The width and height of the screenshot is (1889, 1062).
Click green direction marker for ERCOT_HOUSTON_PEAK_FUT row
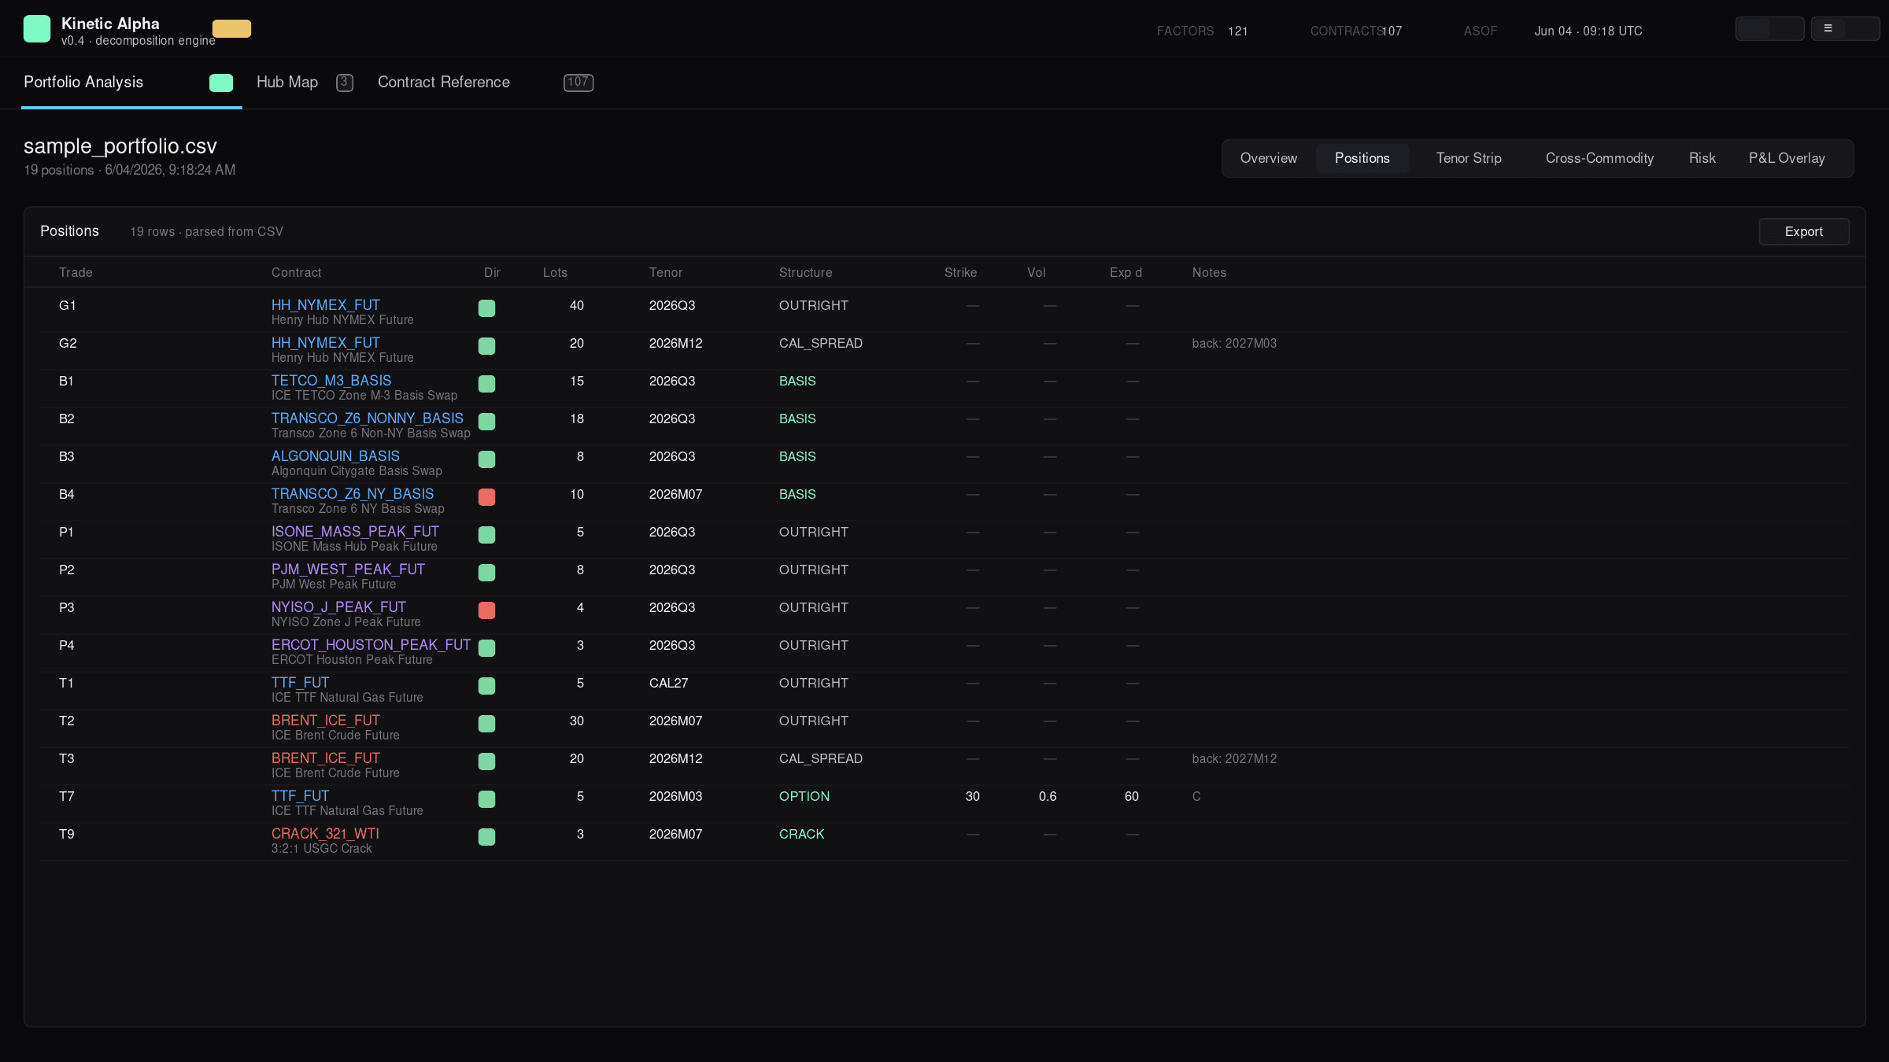pos(487,648)
